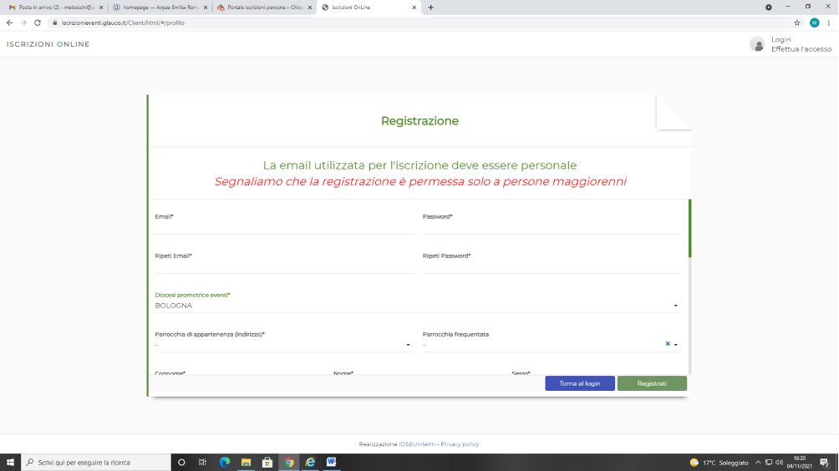Click the form's vertical green scrollbar
The image size is (839, 471).
click(689, 228)
